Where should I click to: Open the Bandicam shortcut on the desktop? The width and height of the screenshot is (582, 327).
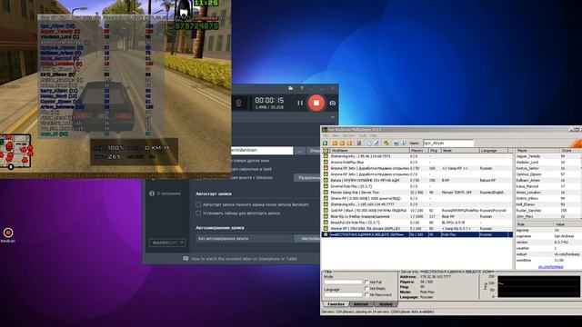(8, 235)
